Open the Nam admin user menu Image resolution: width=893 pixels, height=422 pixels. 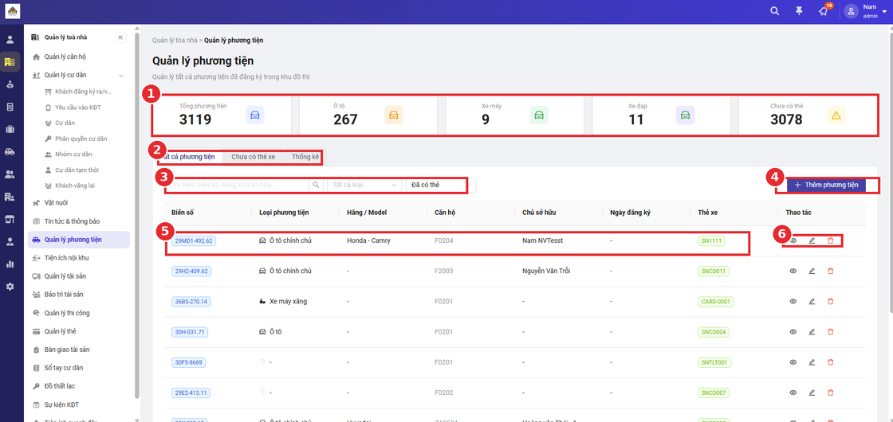(866, 11)
